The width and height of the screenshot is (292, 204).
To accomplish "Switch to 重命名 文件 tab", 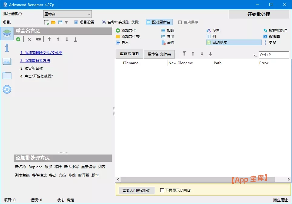I will (130, 54).
